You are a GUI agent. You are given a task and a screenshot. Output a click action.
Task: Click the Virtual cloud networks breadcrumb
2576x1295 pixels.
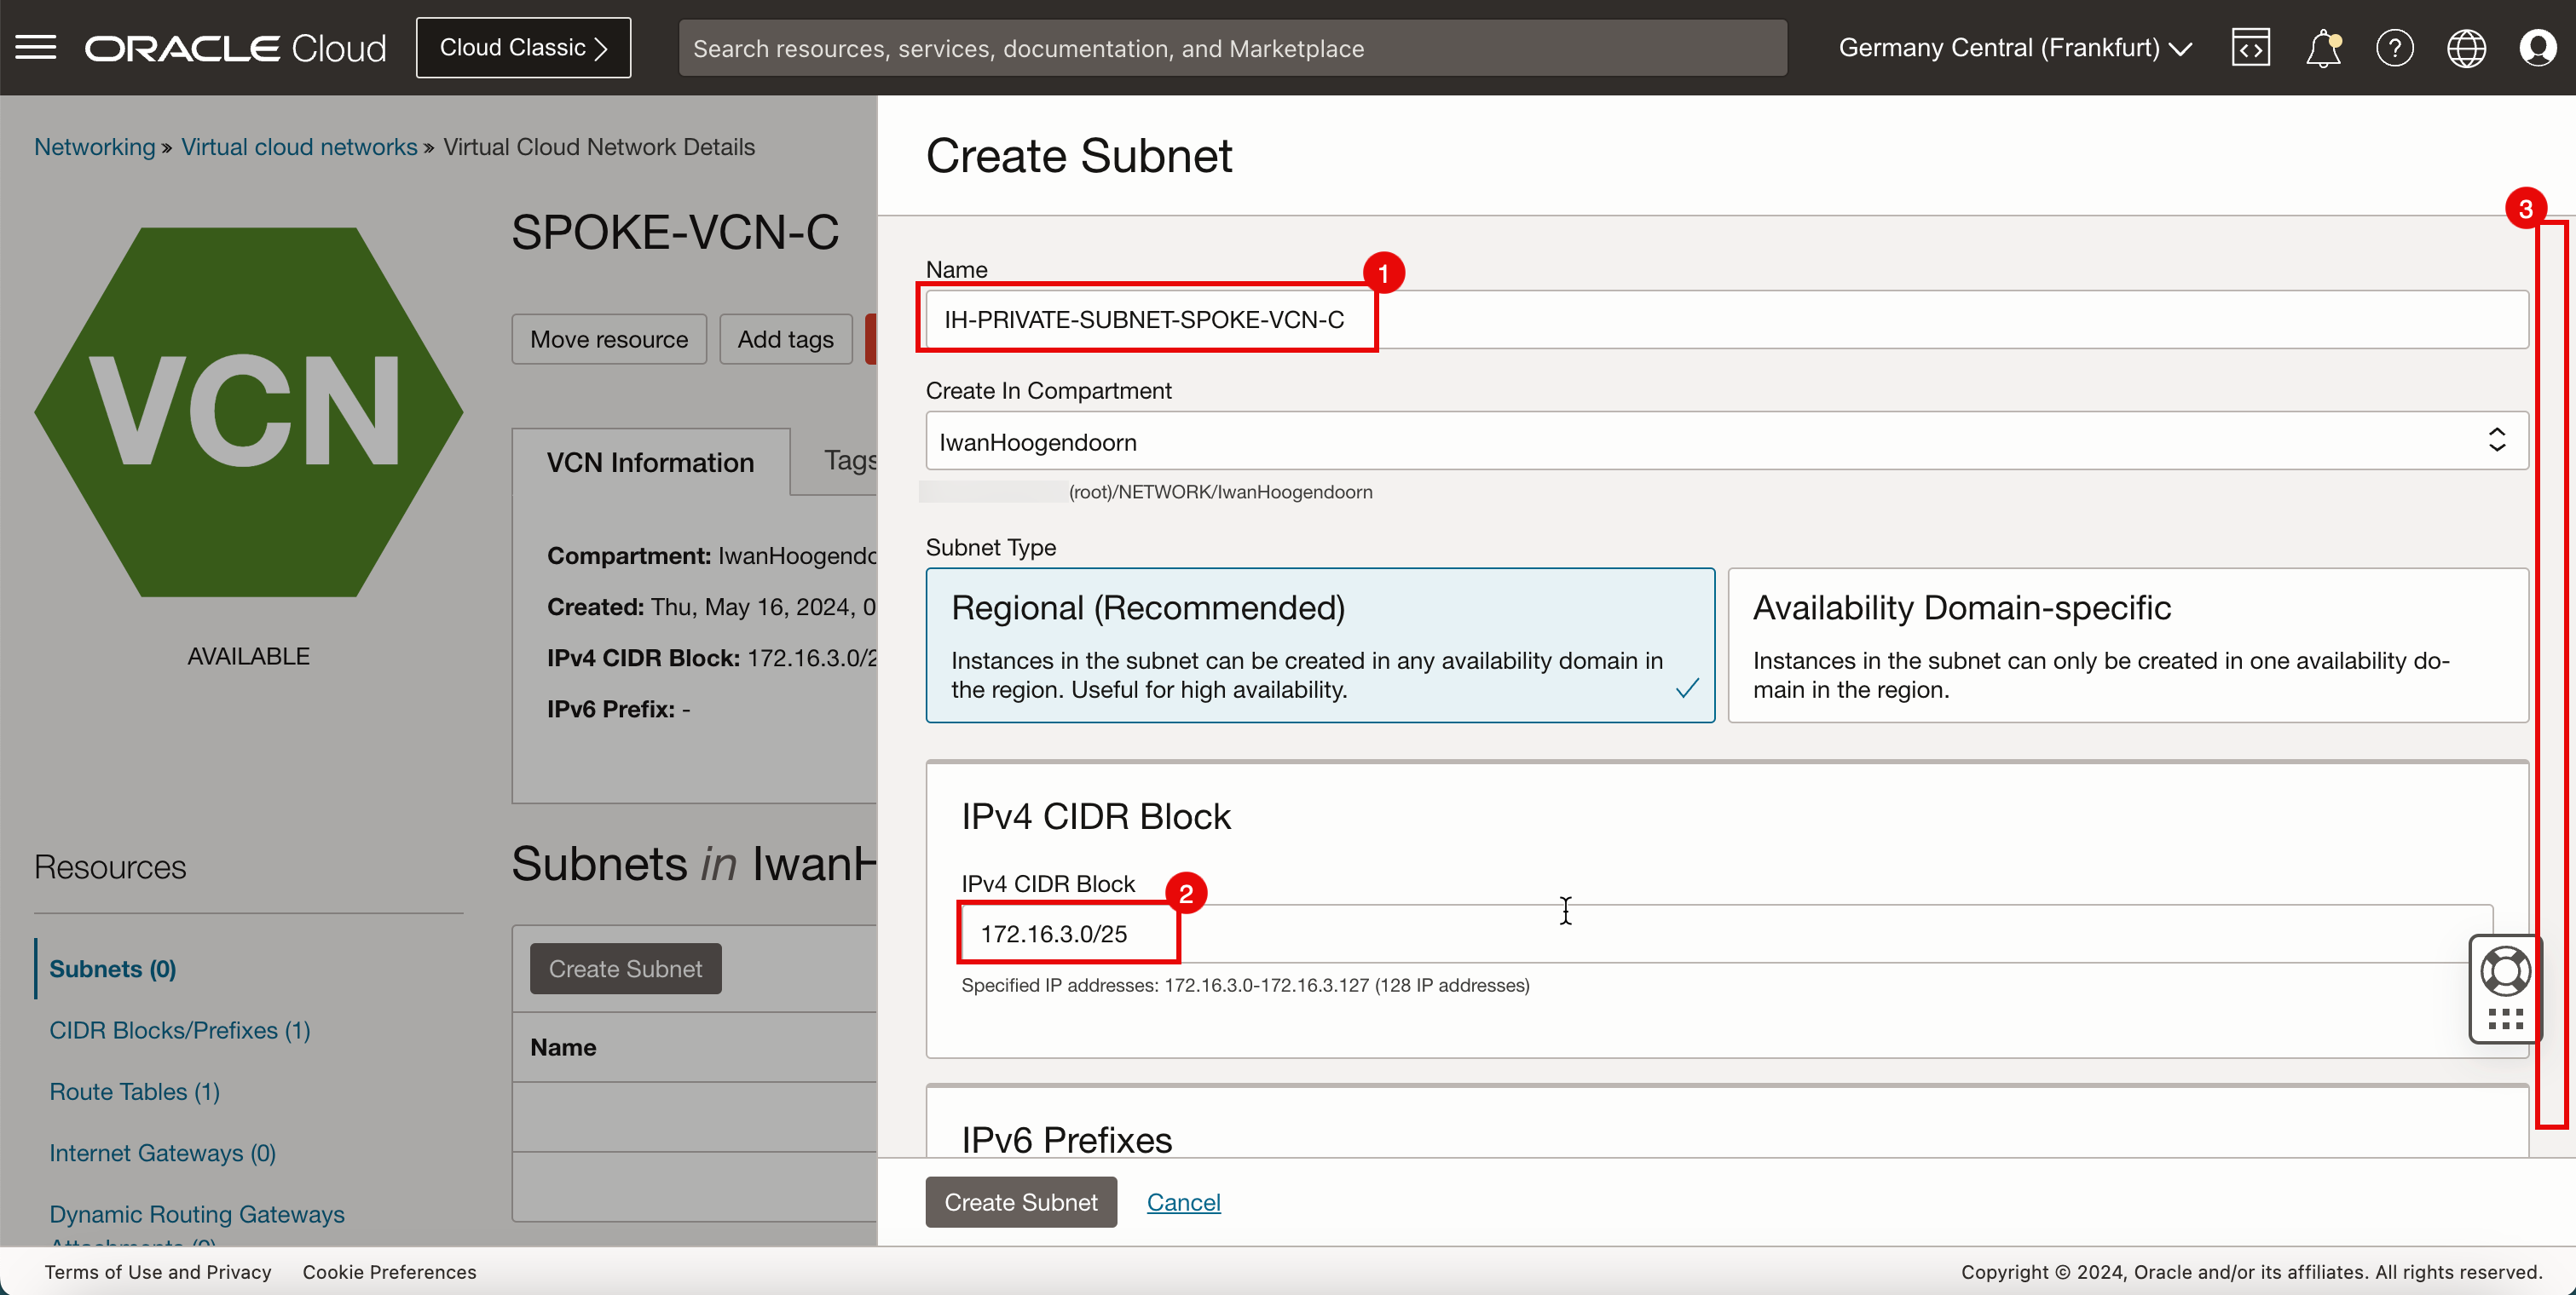pyautogui.click(x=299, y=147)
